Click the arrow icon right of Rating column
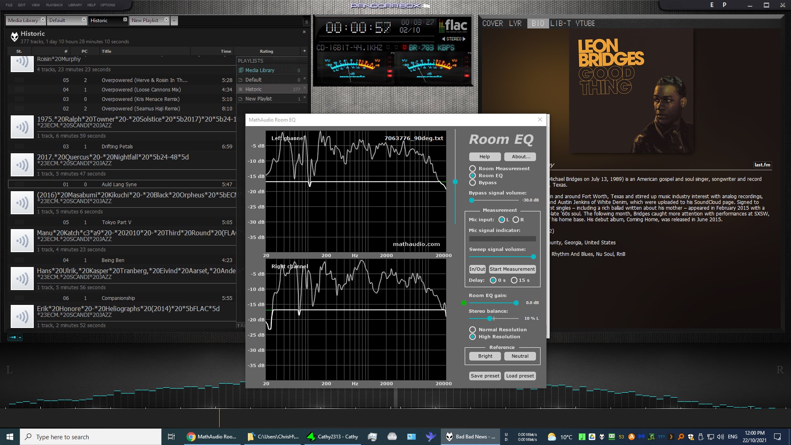Image resolution: width=791 pixels, height=445 pixels. [304, 51]
